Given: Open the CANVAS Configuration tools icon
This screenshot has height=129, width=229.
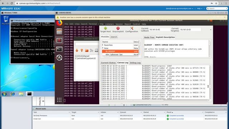Looking at the screenshot, I should [x=132, y=28].
